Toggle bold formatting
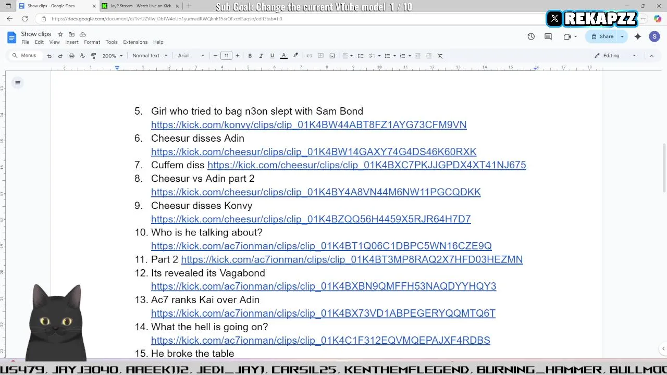Viewport: 667px width, 375px height. pyautogui.click(x=250, y=56)
